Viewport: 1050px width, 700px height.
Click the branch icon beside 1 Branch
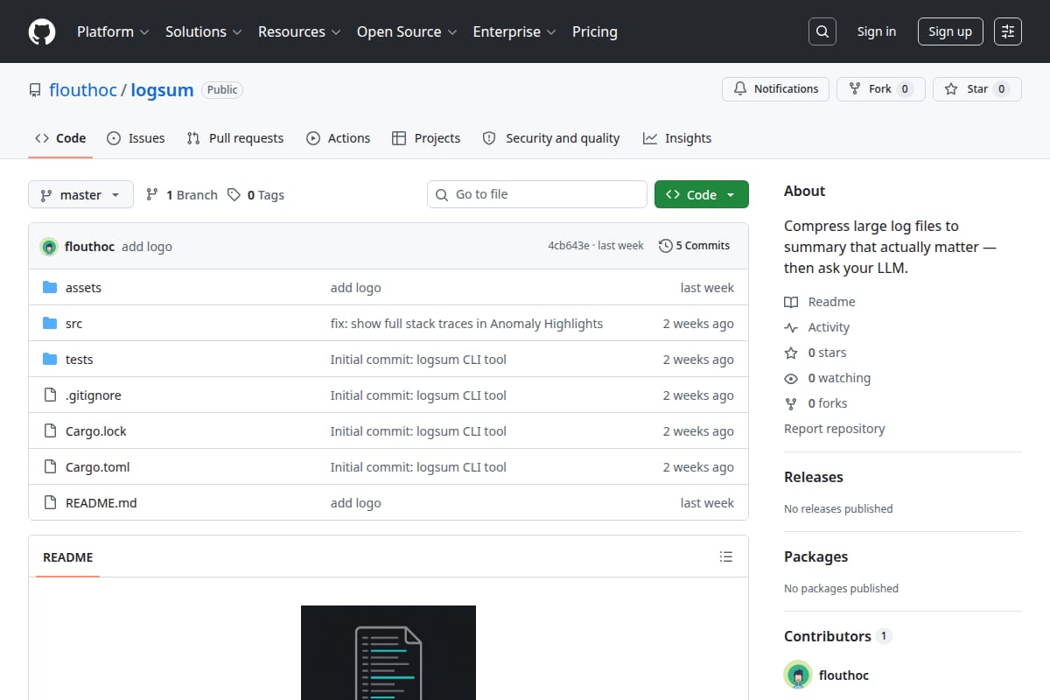[x=152, y=195]
